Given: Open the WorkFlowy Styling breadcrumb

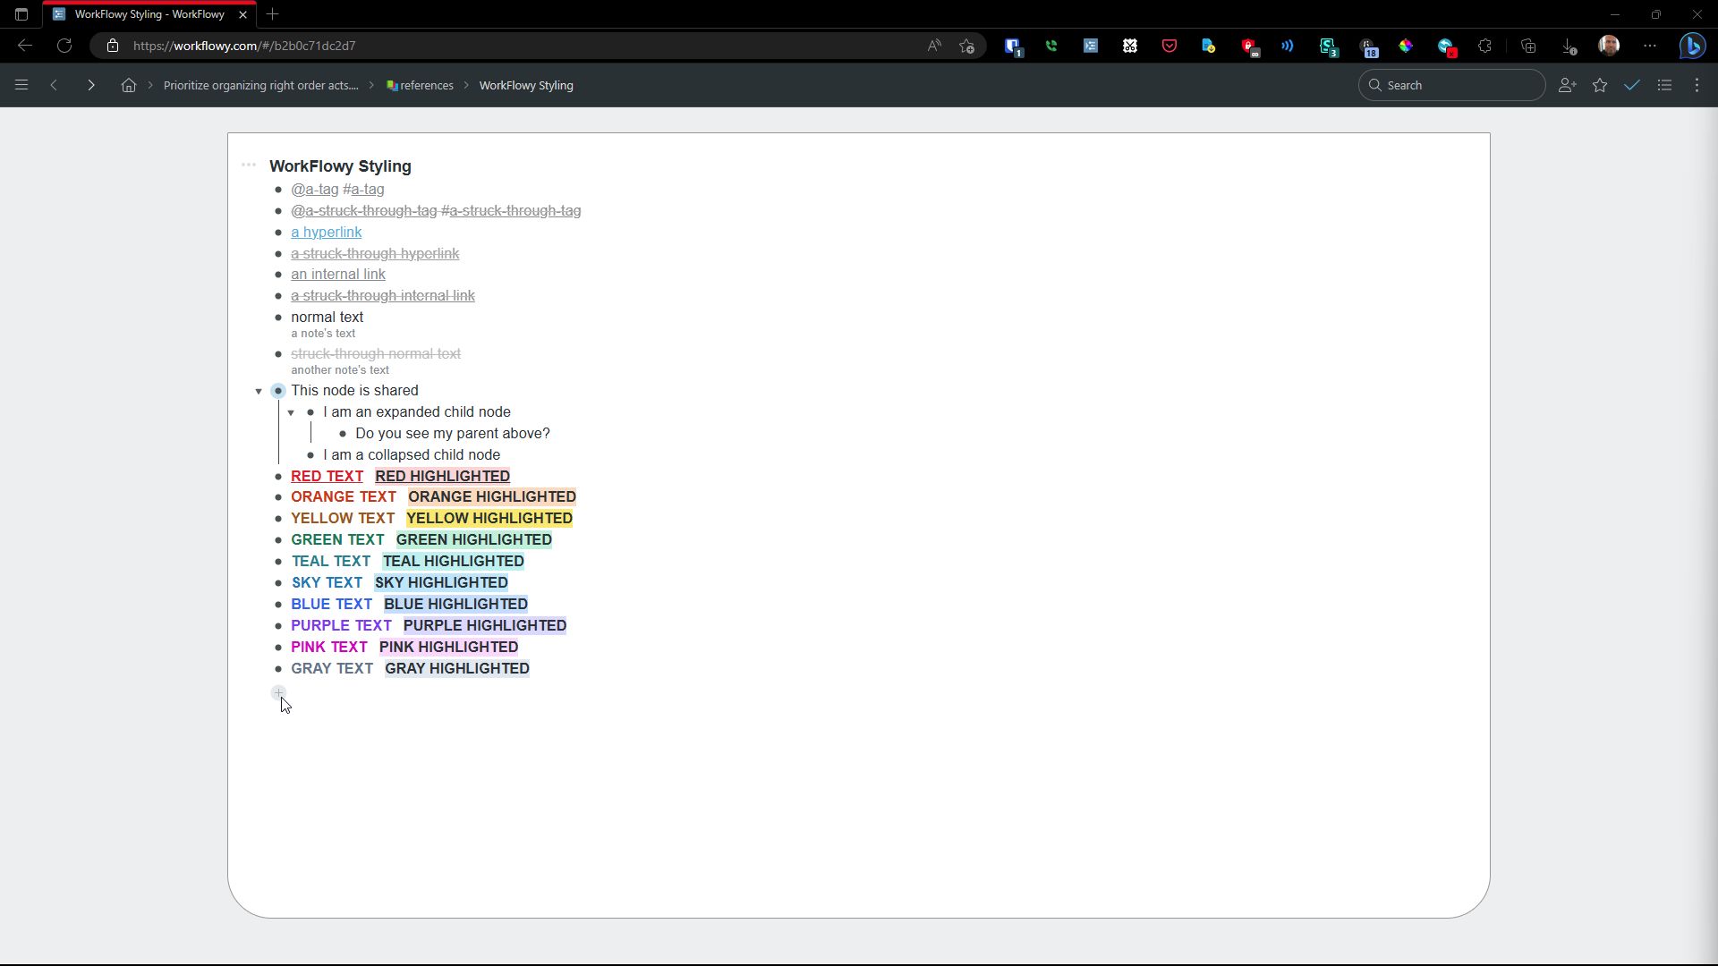Looking at the screenshot, I should coord(526,85).
